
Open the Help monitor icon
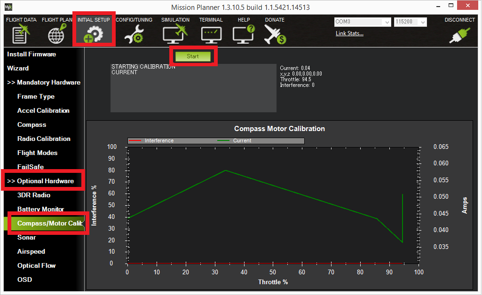[x=244, y=35]
